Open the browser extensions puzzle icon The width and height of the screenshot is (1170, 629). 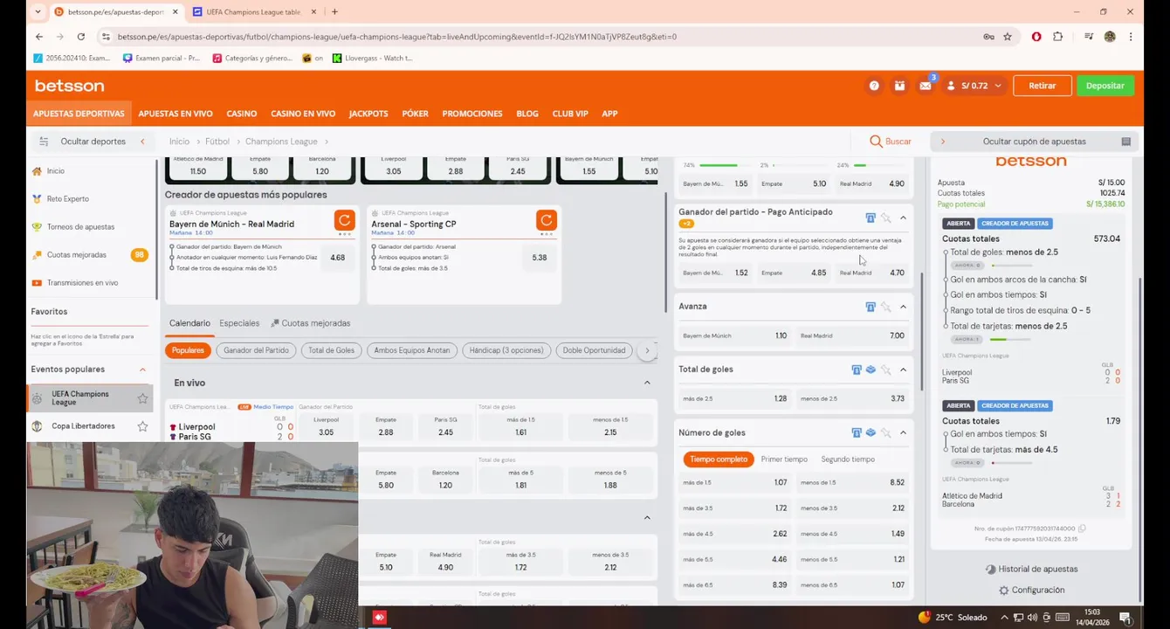click(1058, 37)
